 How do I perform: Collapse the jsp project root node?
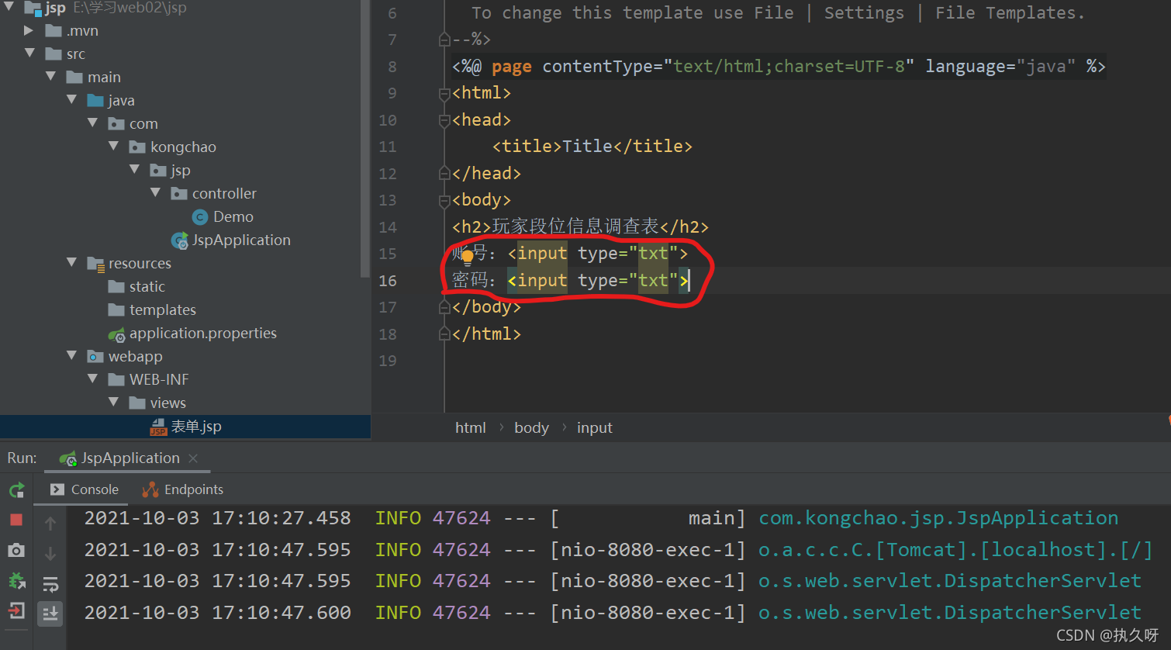click(9, 7)
